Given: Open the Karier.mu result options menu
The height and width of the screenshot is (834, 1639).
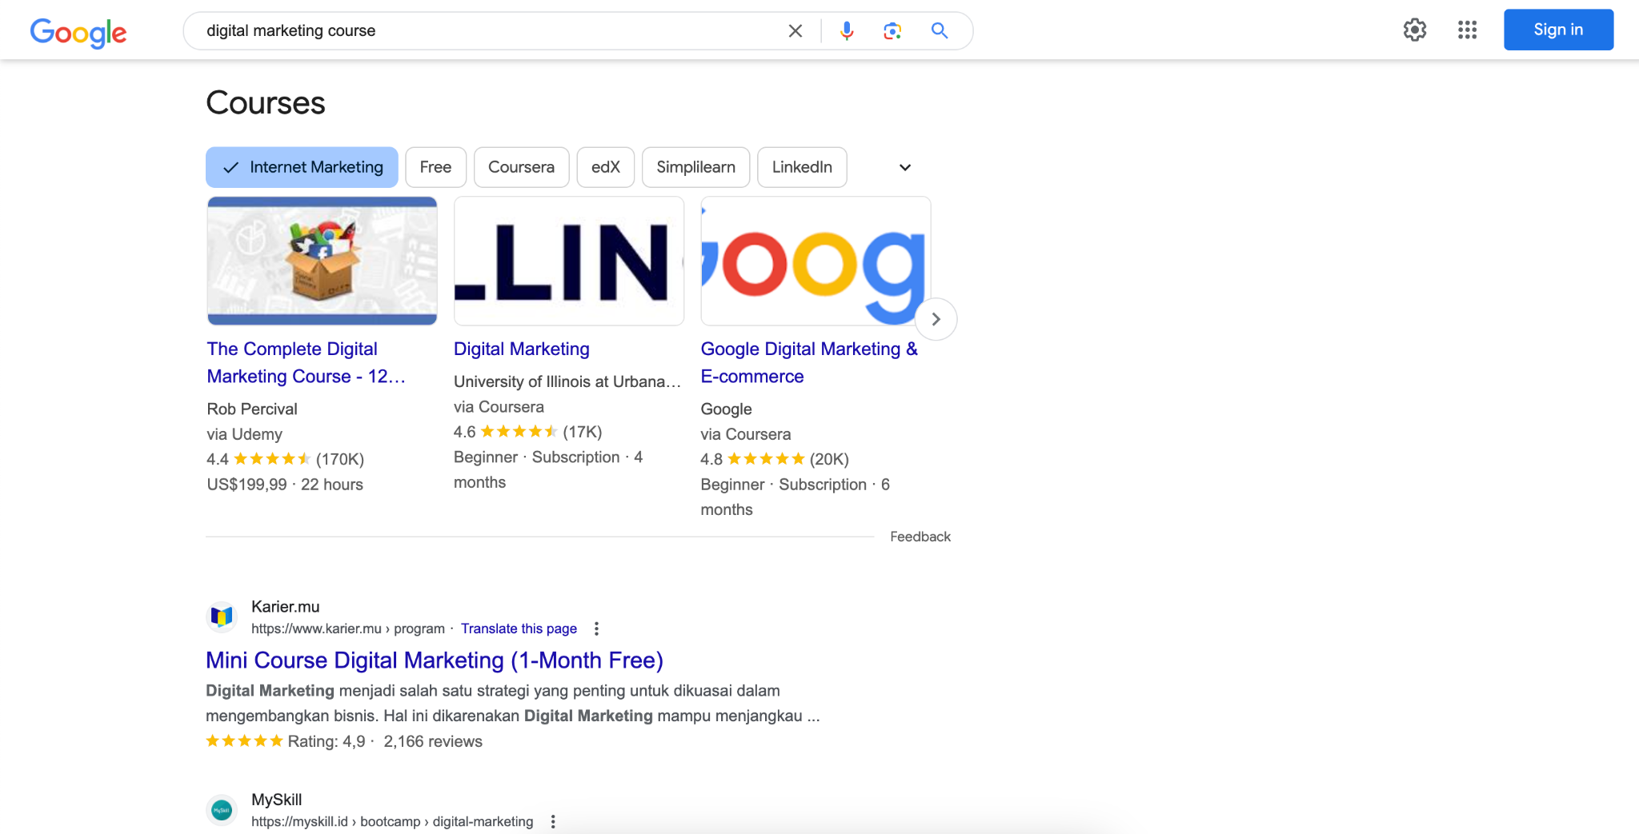Looking at the screenshot, I should [x=596, y=628].
